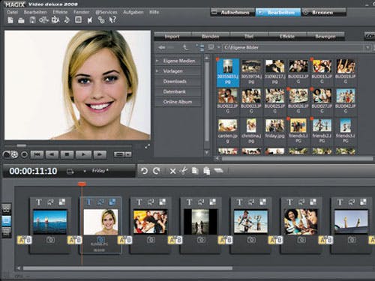Click A/B transition before the party group clip
Viewport: 375px width, 281px height.
tap(124, 240)
